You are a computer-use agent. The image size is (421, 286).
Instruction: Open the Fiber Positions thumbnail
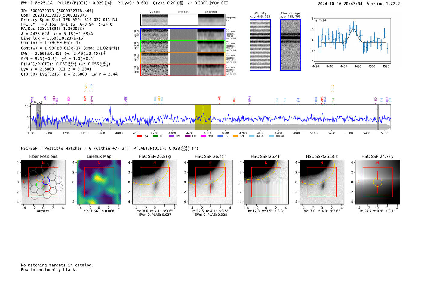[x=43, y=182]
